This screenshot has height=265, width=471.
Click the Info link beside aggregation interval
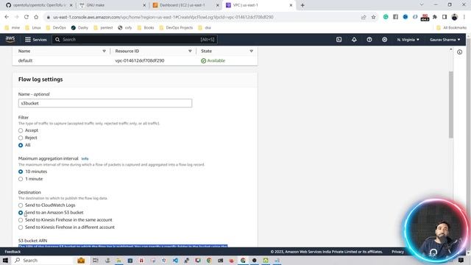click(85, 159)
